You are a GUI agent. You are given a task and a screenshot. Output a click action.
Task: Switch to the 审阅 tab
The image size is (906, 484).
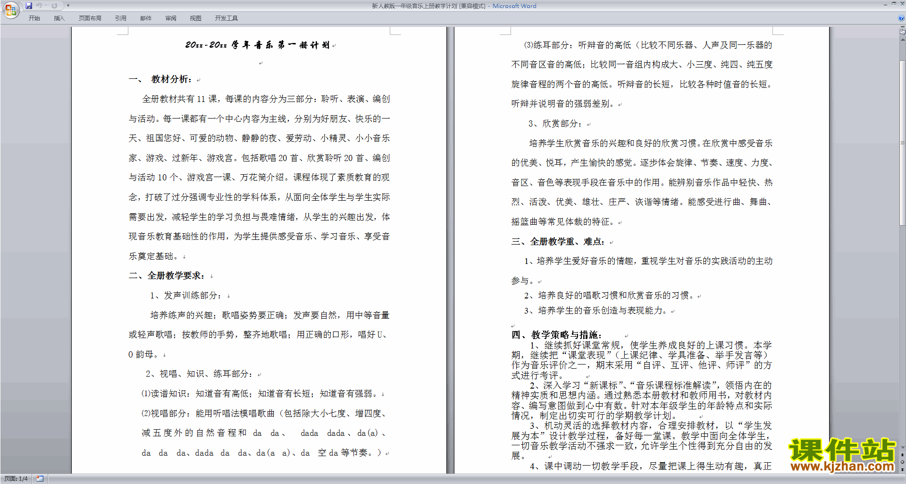point(171,18)
